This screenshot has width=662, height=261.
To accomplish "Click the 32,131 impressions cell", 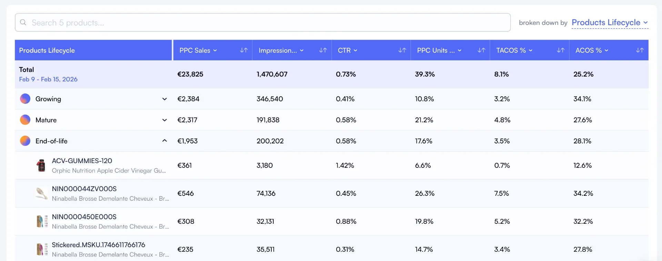I will (x=265, y=221).
